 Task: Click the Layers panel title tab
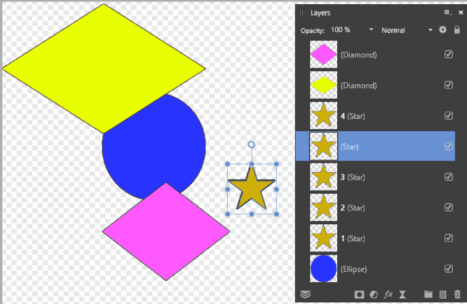click(x=320, y=13)
